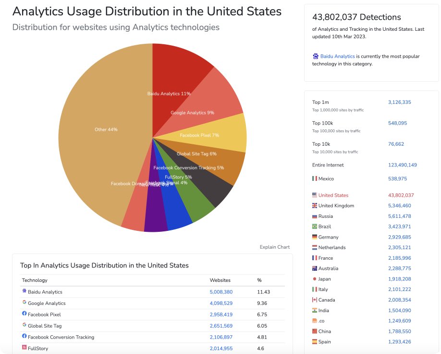Click the Google Analytics row icon
The image size is (441, 354).
(x=24, y=302)
